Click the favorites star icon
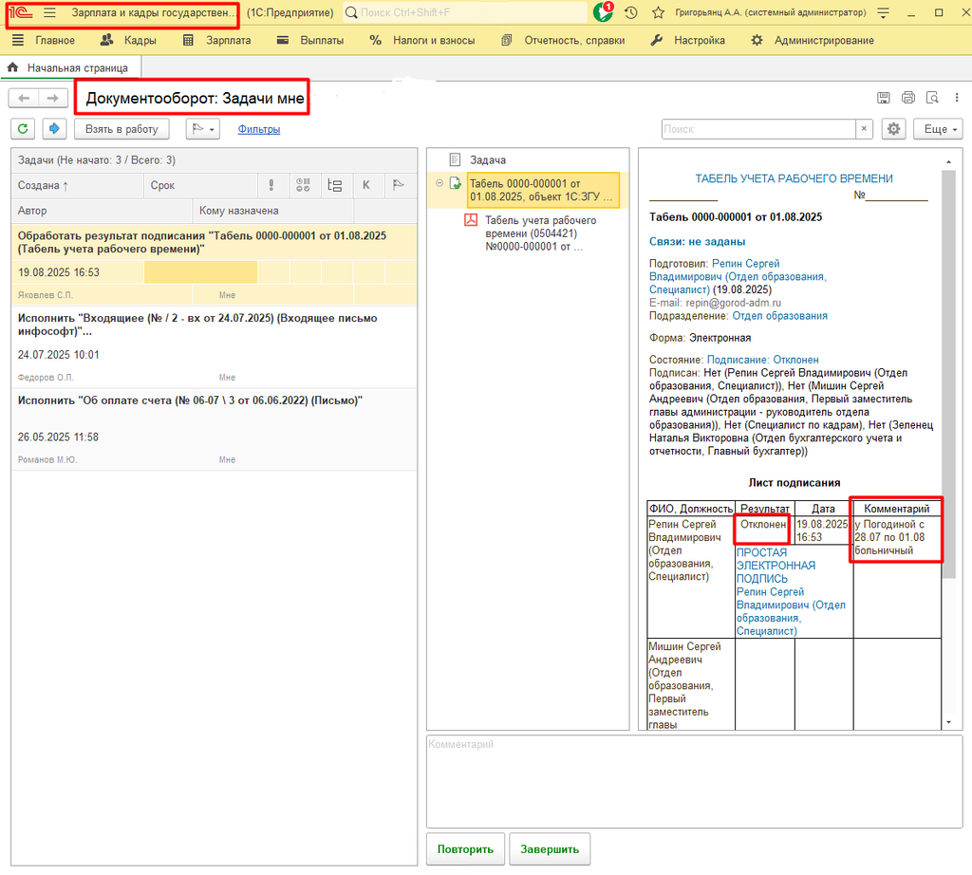Screen dimensions: 972x875 click(x=658, y=13)
